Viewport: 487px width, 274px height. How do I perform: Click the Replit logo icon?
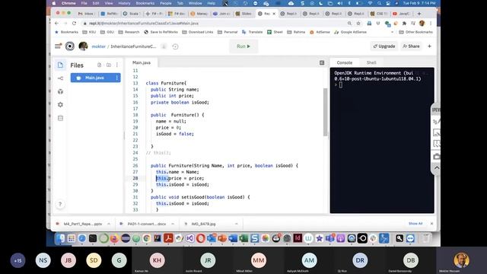point(70,46)
